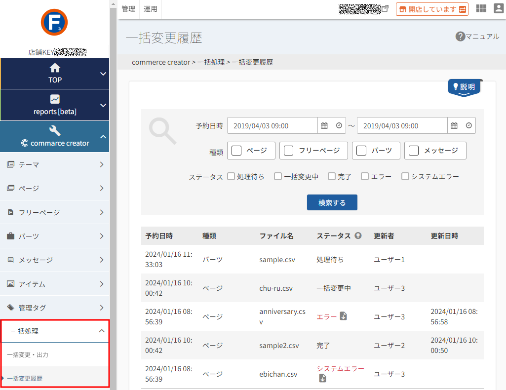Open the user account icon
506x390 pixels.
[499, 8]
